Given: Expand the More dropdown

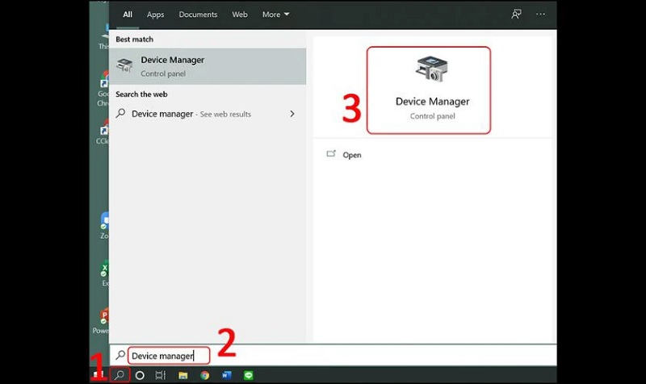Looking at the screenshot, I should tap(275, 15).
